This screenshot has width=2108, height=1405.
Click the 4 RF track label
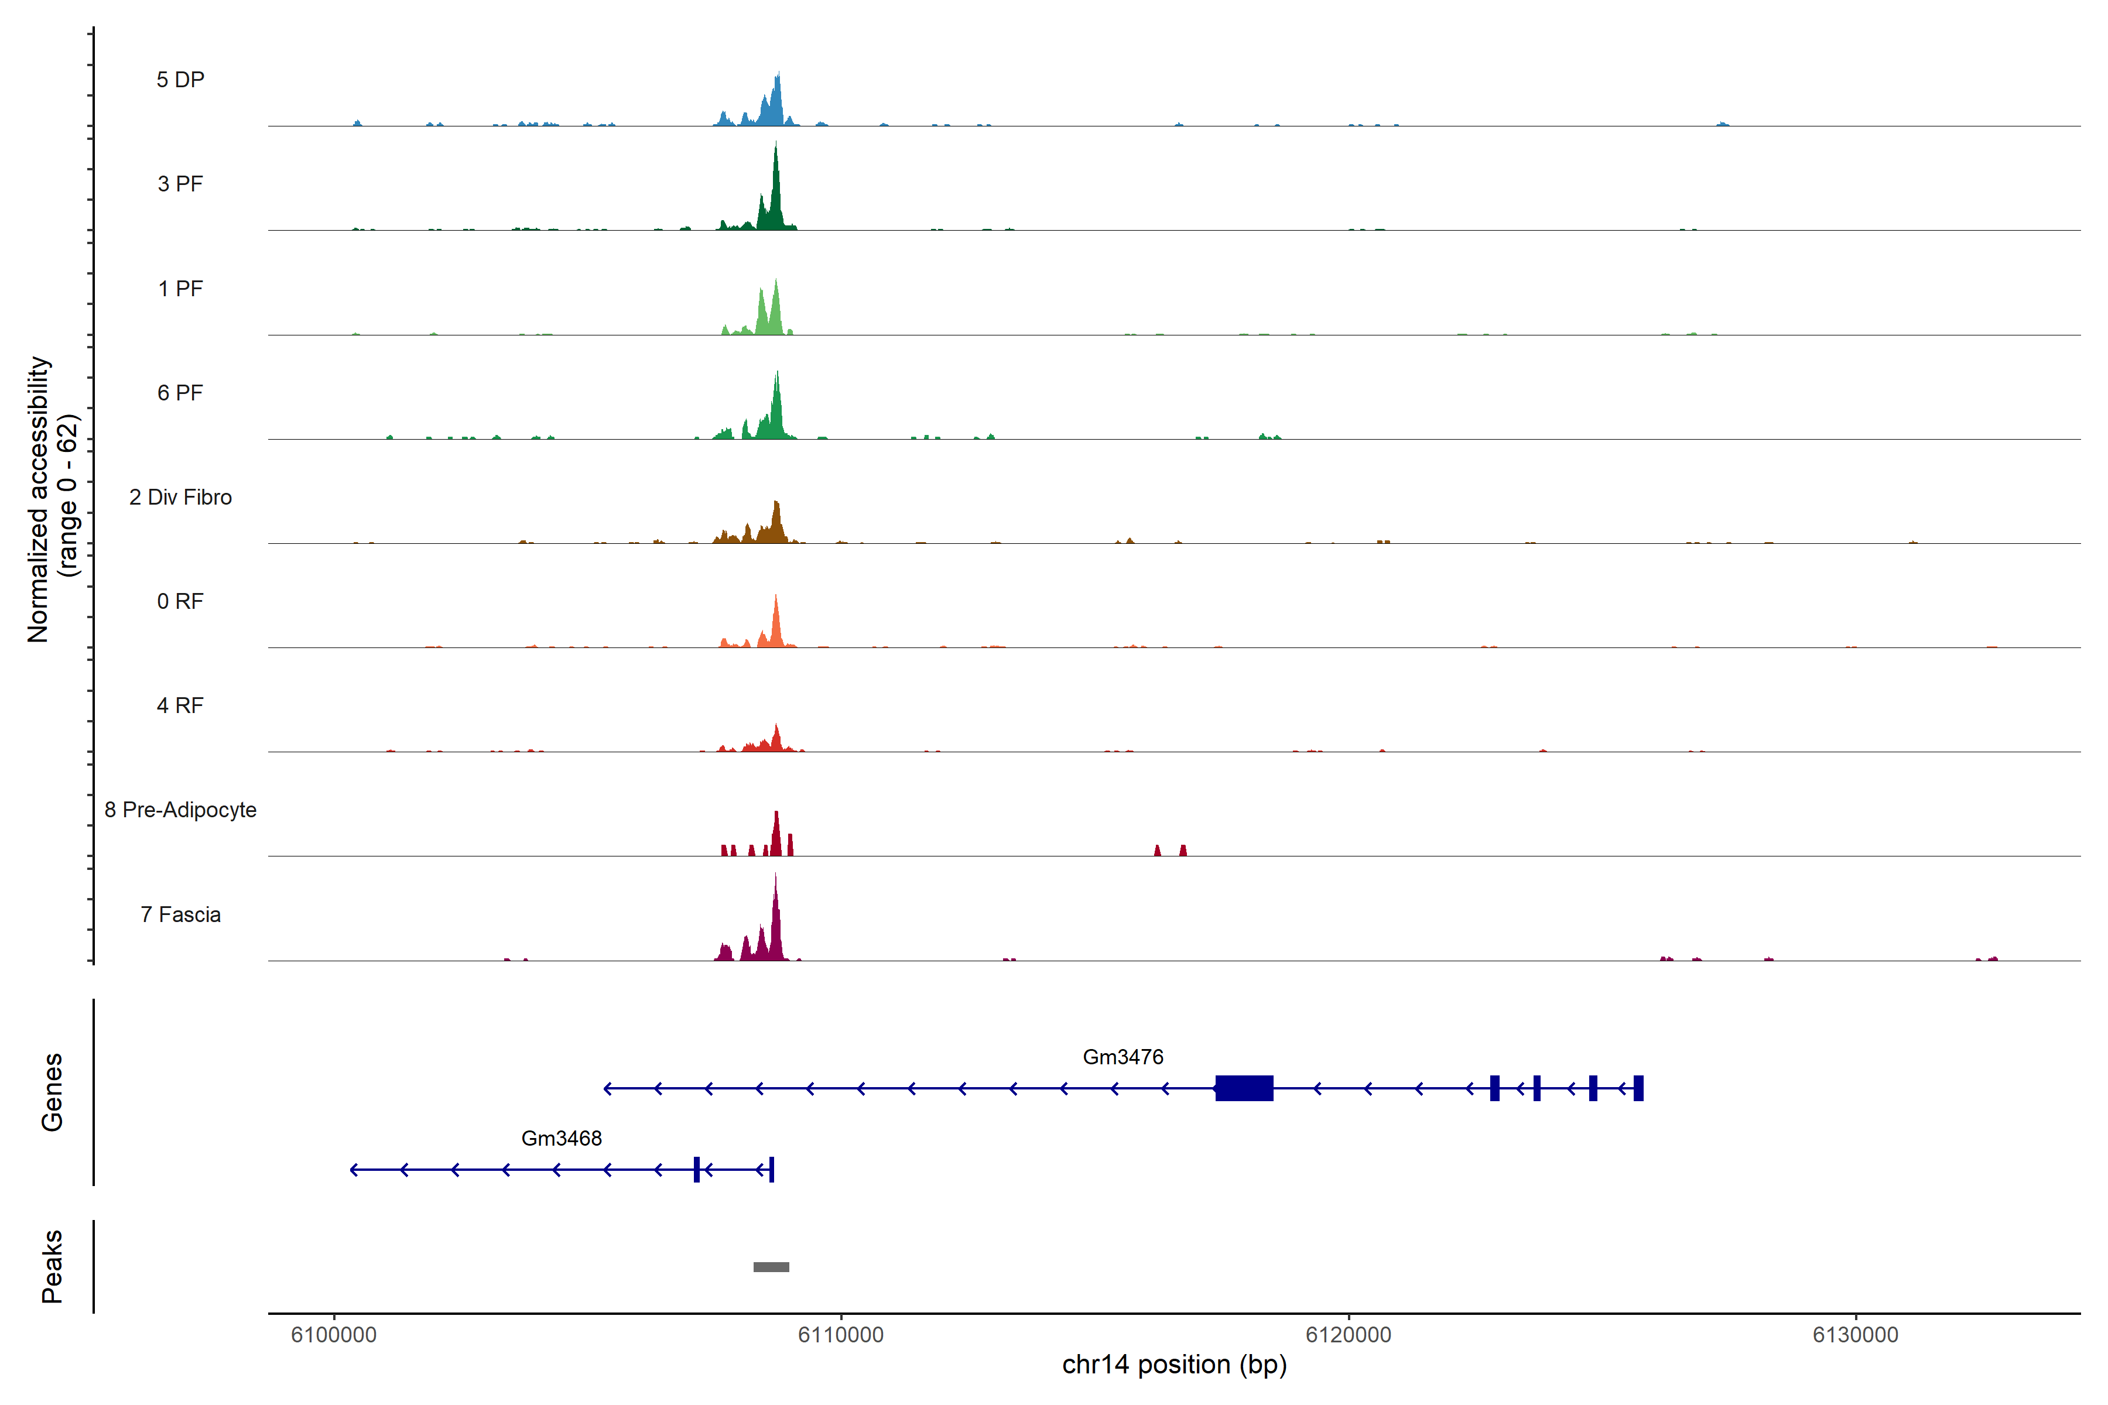pos(180,706)
